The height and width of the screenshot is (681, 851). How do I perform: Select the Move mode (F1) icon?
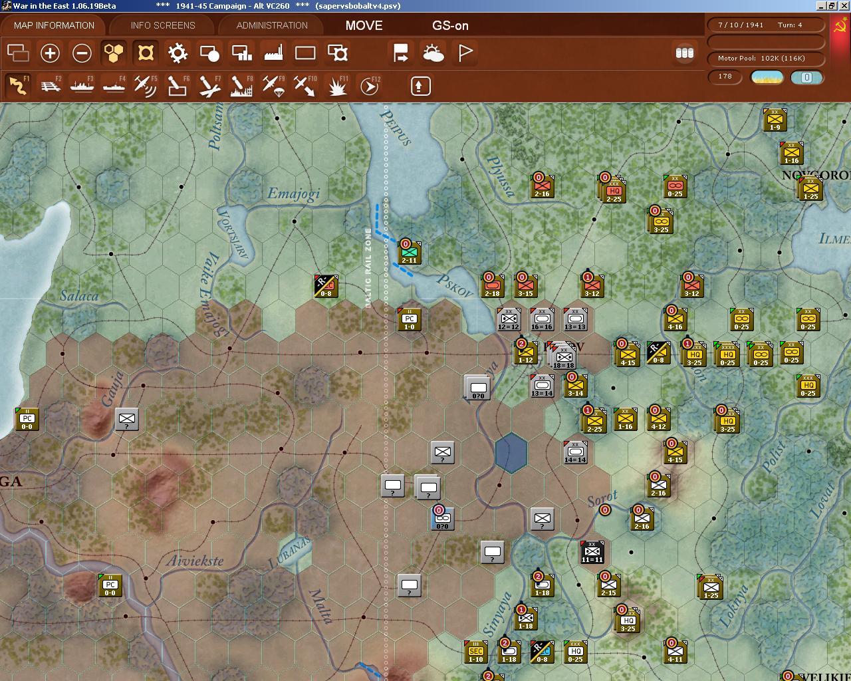click(18, 86)
